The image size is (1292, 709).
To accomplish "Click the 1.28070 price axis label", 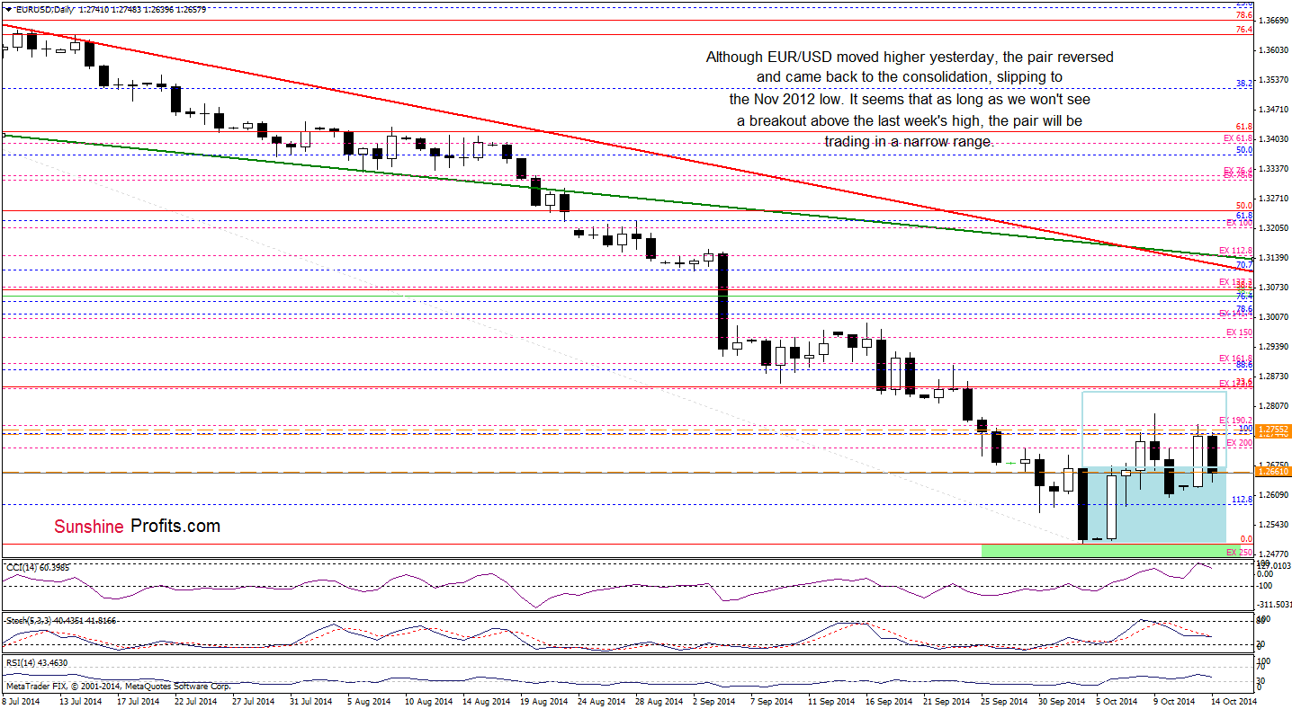I will point(1273,406).
